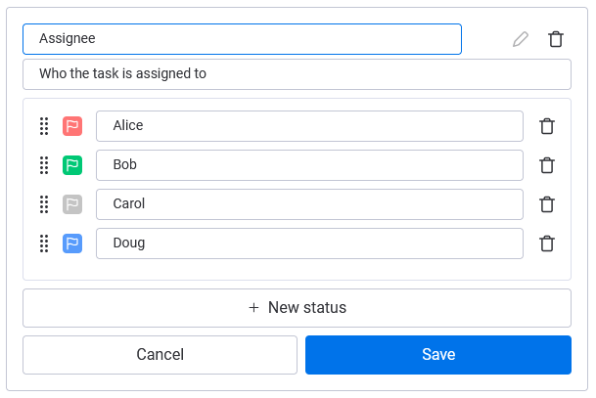Cancel editing the field
The height and width of the screenshot is (398, 596).
pos(160,355)
